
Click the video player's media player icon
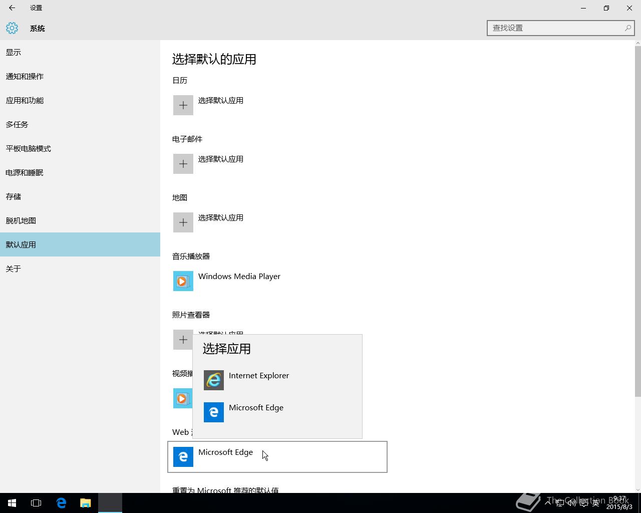[x=182, y=398]
